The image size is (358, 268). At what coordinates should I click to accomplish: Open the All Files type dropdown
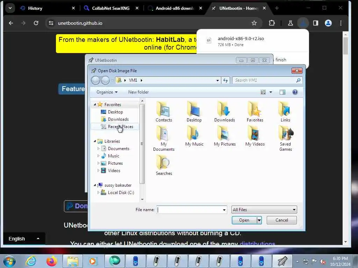tap(264, 210)
